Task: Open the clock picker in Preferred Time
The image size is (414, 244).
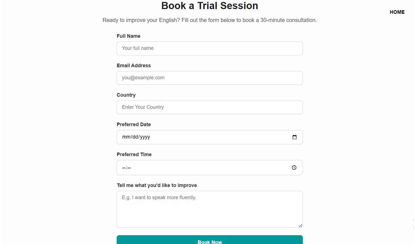Action: click(294, 168)
